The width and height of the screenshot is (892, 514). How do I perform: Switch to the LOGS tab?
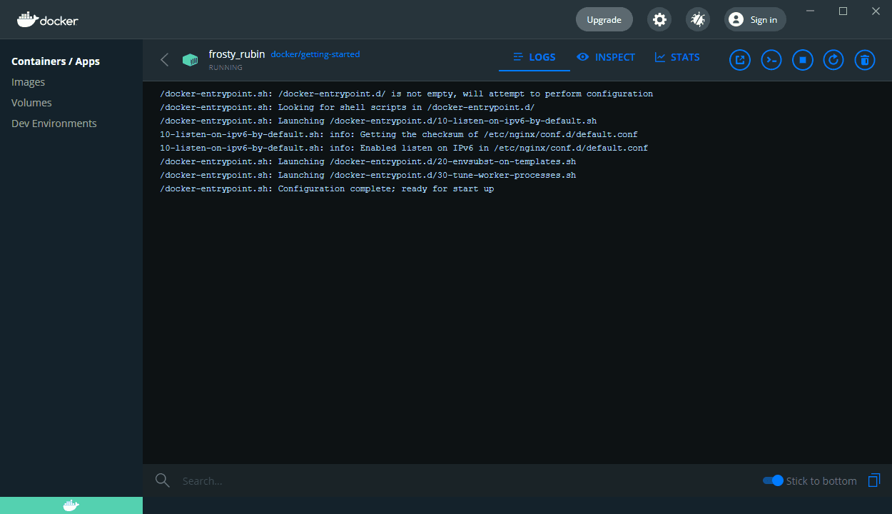pos(534,57)
